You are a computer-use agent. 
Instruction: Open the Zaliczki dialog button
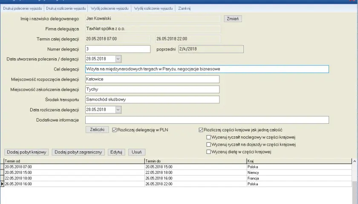click(97, 130)
